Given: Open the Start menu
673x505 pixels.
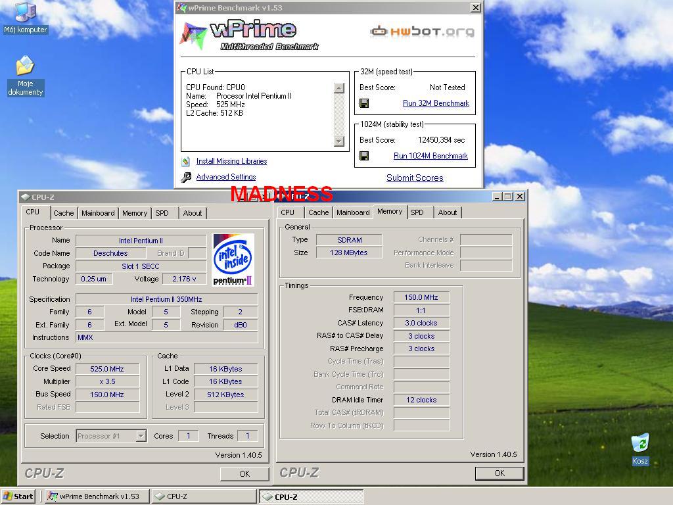Looking at the screenshot, I should tap(18, 496).
